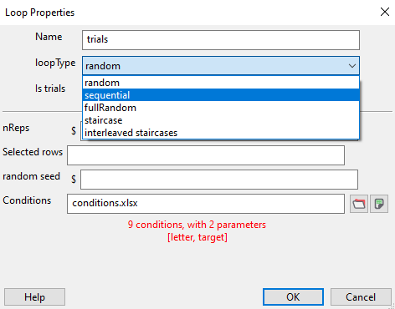Viewport: 395px width, 309px height.
Task: Cancel the loop properties changes
Action: (361, 297)
